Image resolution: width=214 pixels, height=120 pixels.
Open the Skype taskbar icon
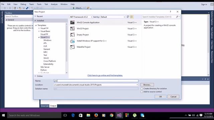click(x=142, y=115)
